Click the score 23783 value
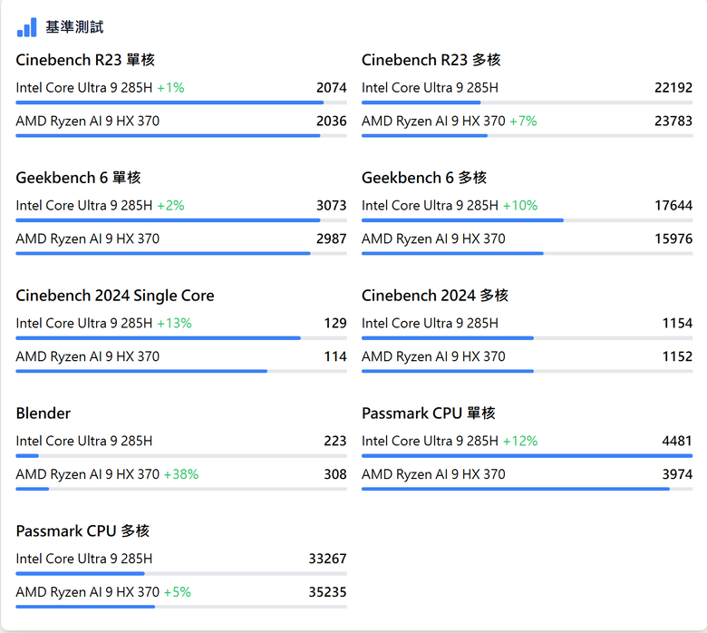This screenshot has height=633, width=707. click(673, 121)
